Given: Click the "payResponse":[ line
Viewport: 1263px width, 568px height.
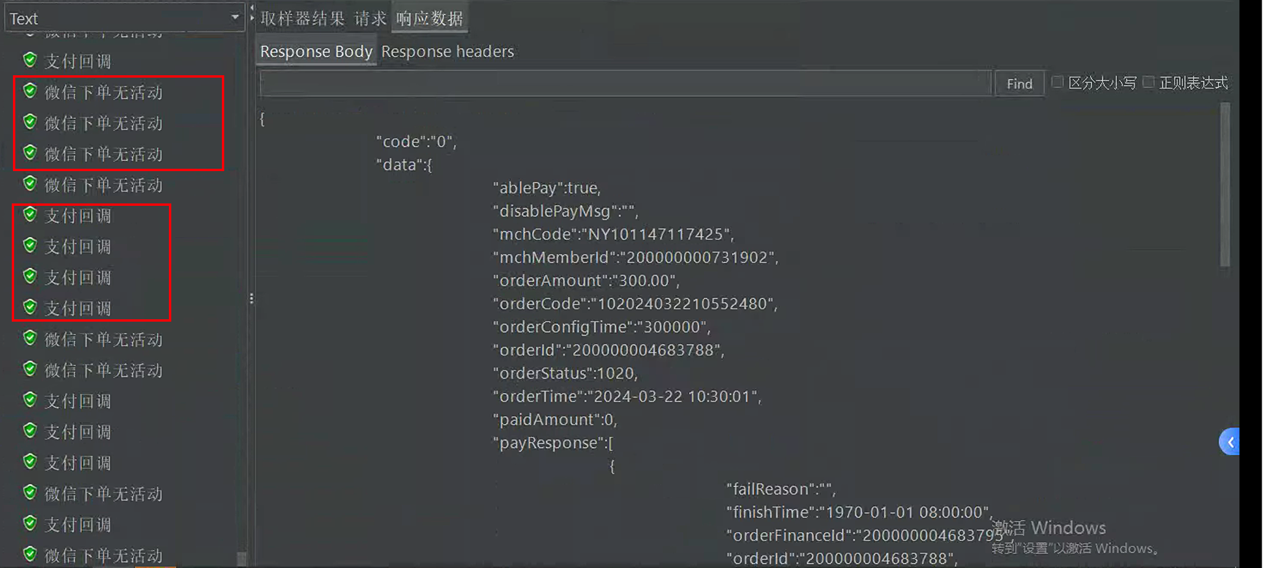Looking at the screenshot, I should click(x=553, y=443).
